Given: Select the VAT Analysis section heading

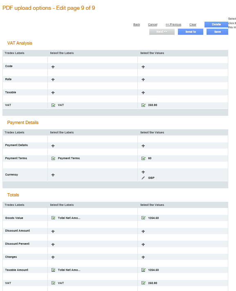Looking at the screenshot, I should tap(20, 43).
